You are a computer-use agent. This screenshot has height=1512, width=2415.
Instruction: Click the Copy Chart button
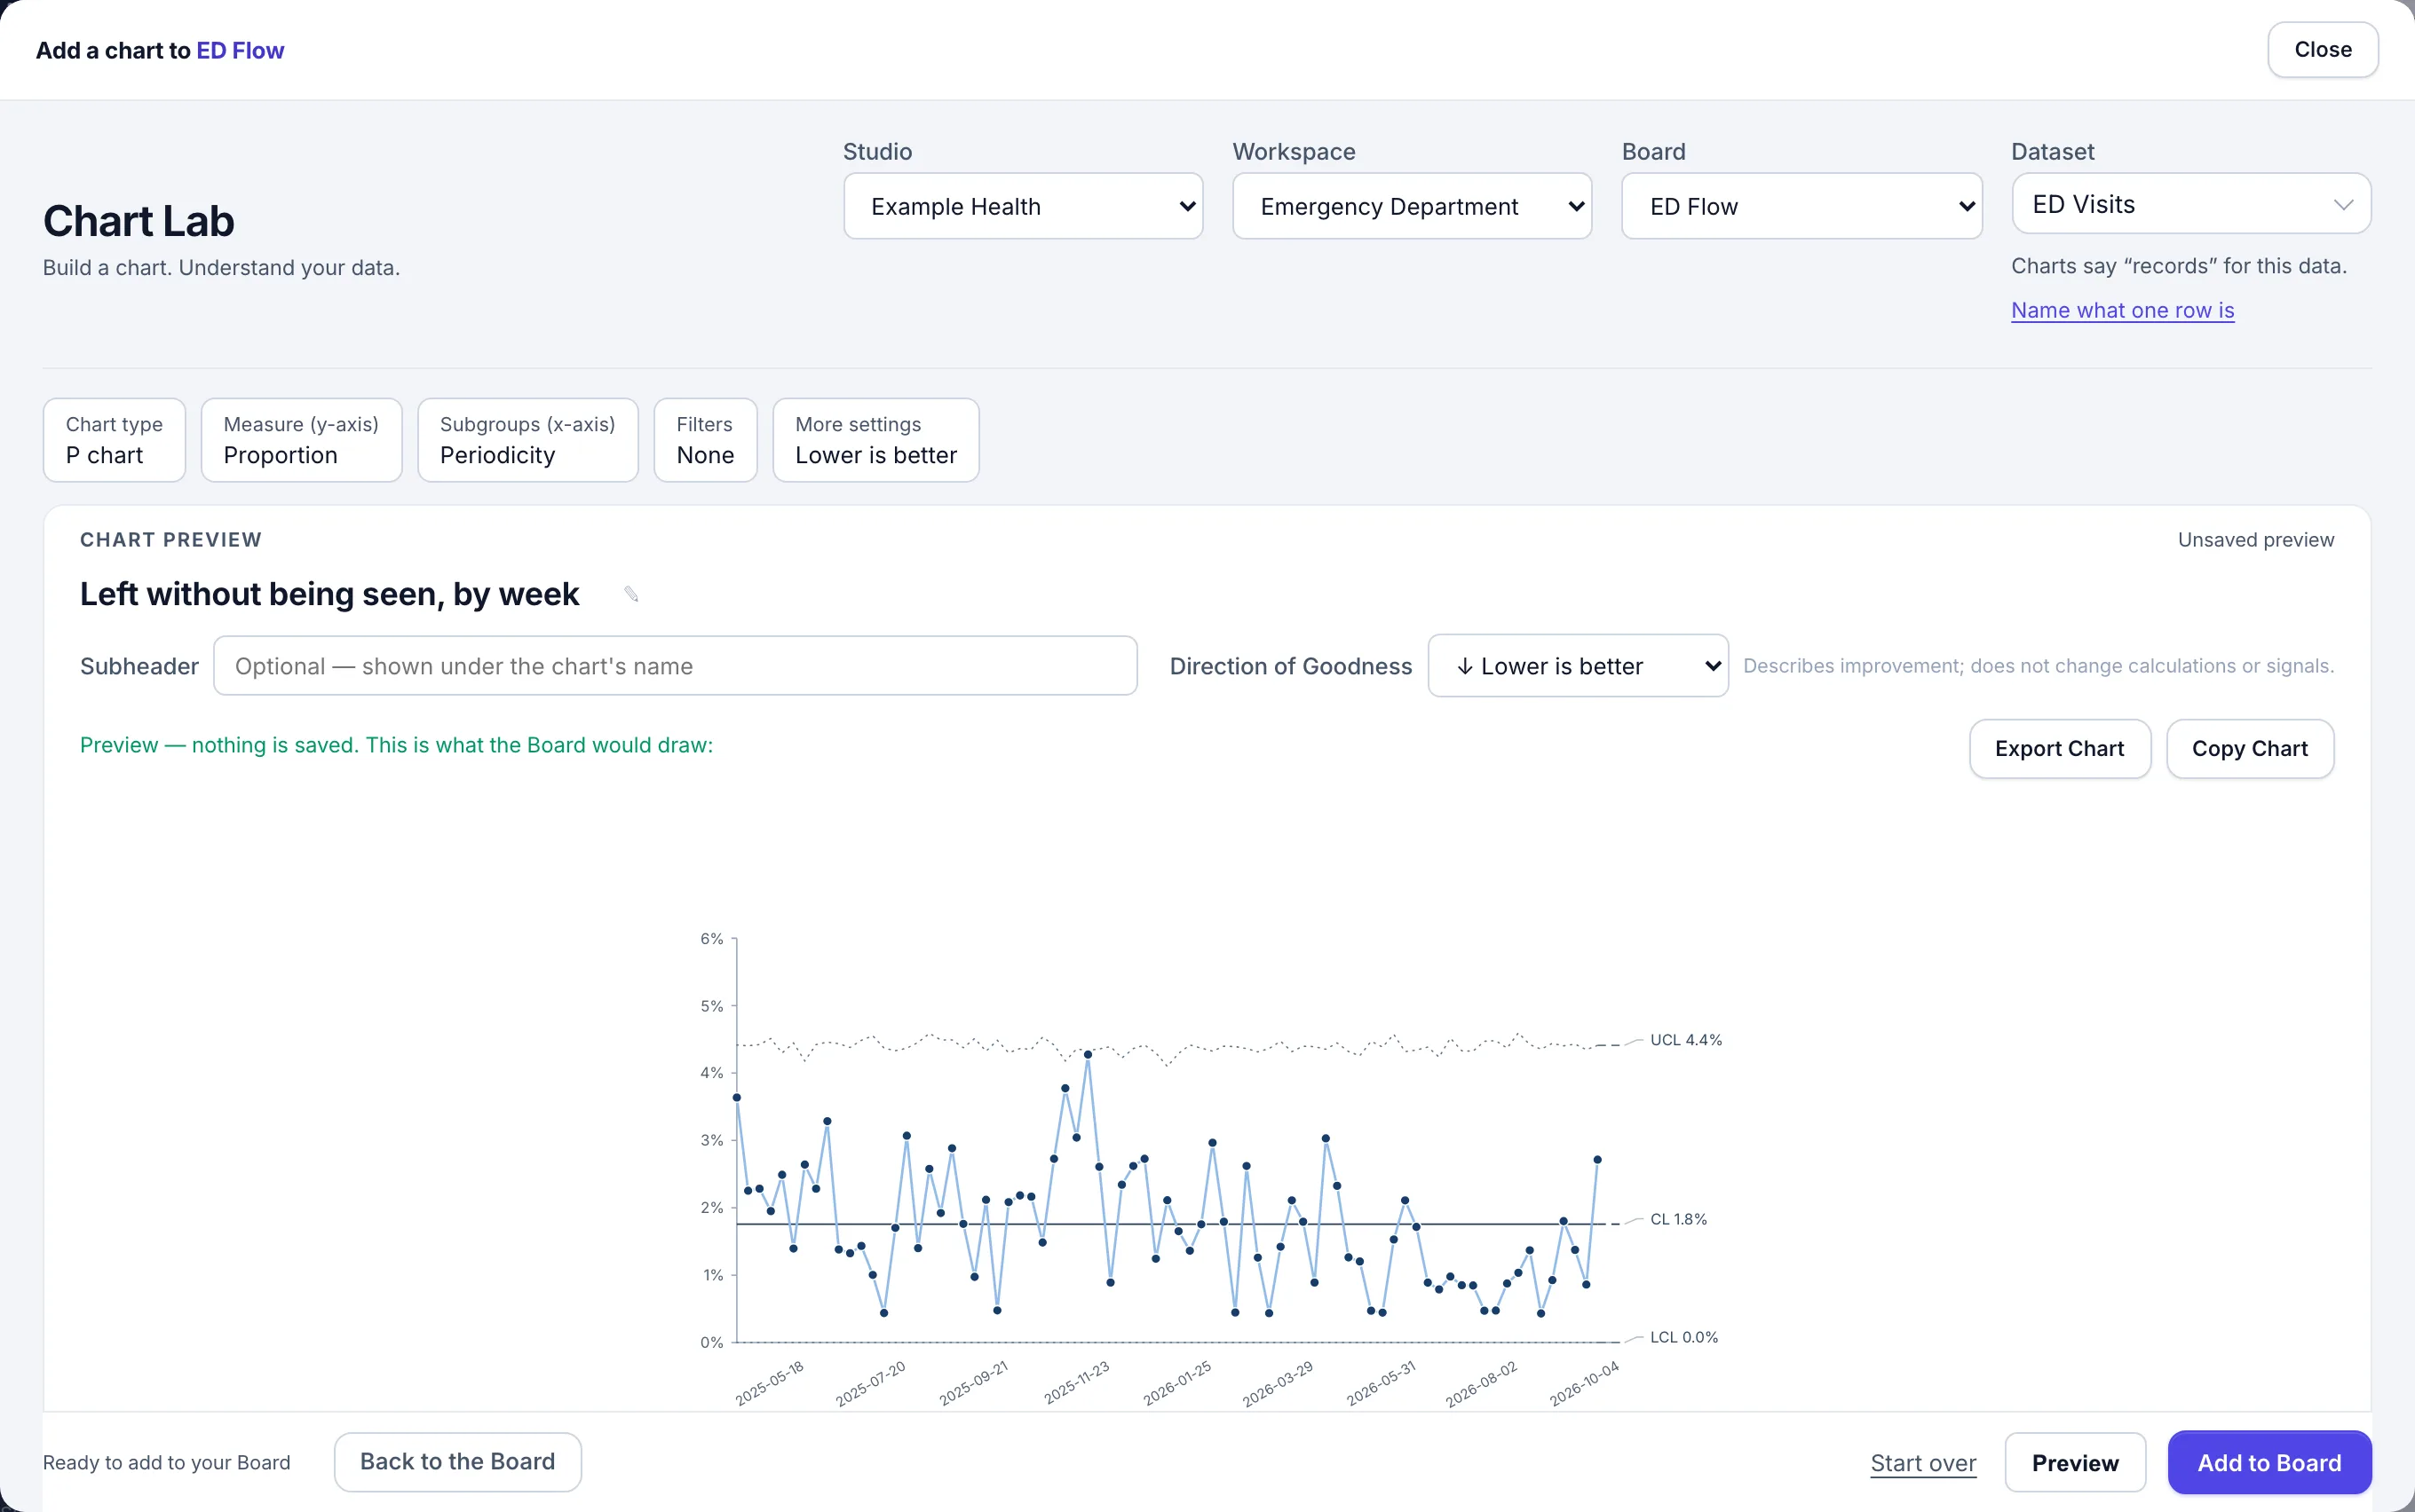pos(2249,748)
